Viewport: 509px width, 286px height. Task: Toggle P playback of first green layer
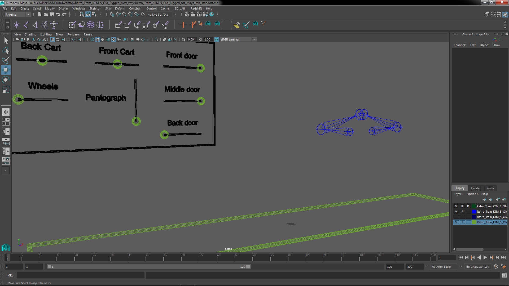coord(462,206)
